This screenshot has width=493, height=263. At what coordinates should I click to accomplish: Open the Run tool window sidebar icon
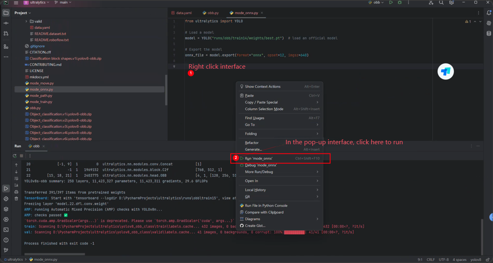point(6,188)
